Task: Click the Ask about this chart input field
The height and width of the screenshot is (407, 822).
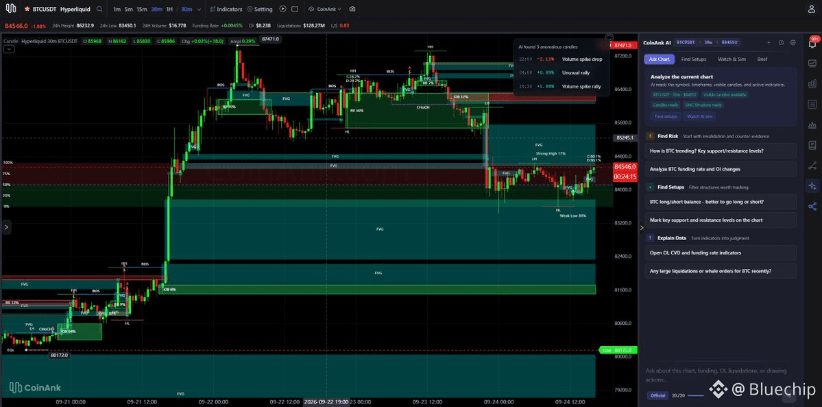Action: click(x=716, y=375)
